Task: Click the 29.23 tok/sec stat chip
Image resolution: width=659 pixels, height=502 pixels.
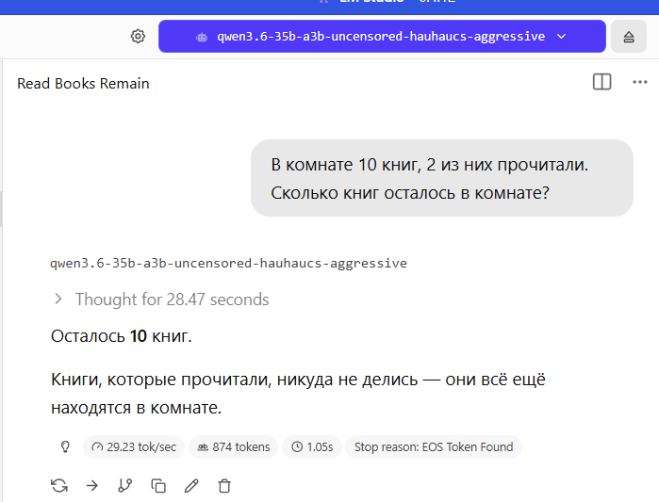Action: pyautogui.click(x=134, y=447)
